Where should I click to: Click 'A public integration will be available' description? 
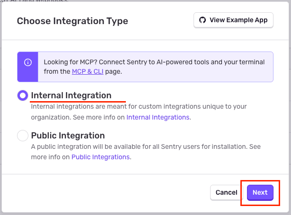(x=146, y=152)
